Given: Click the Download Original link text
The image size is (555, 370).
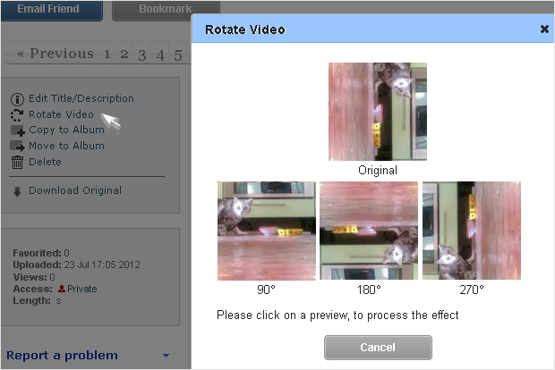Looking at the screenshot, I should click(x=75, y=190).
